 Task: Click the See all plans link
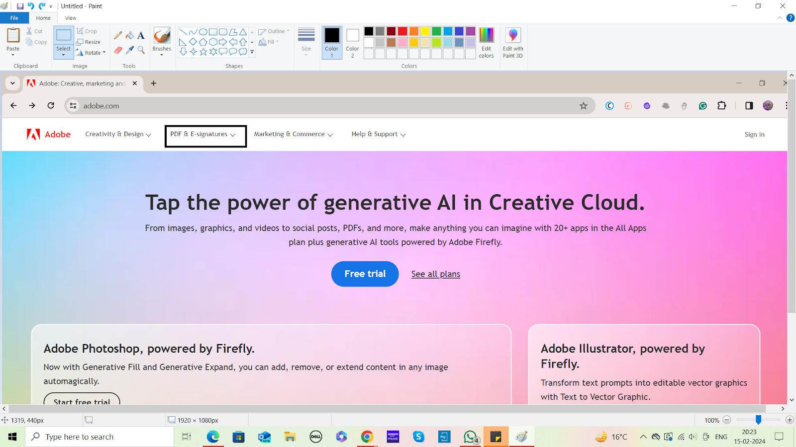pos(436,274)
